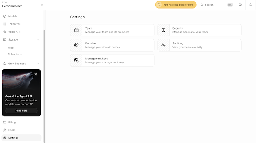Click the warning shield icon in credits banner
The width and height of the screenshot is (256, 143).
[159, 5]
